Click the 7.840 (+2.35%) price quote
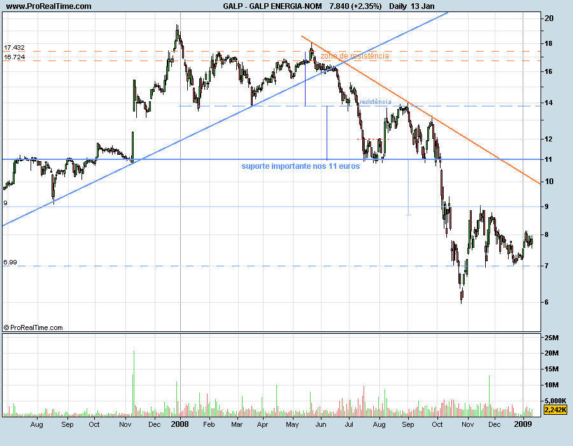Screen dimensions: 573x446 click(x=355, y=6)
